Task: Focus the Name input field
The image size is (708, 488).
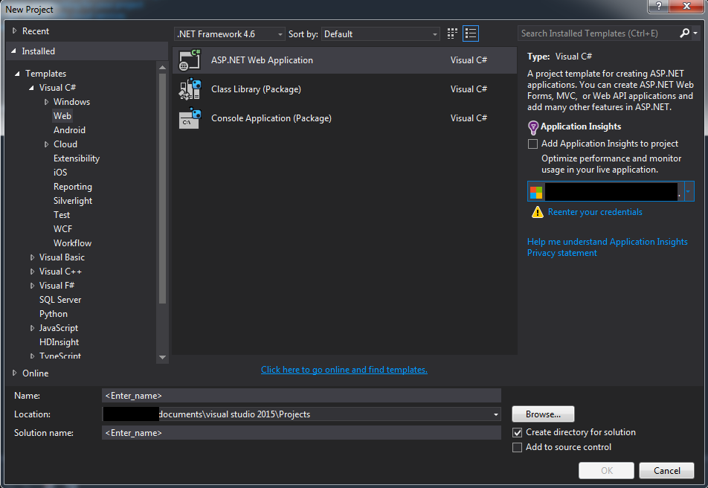Action: (301, 395)
